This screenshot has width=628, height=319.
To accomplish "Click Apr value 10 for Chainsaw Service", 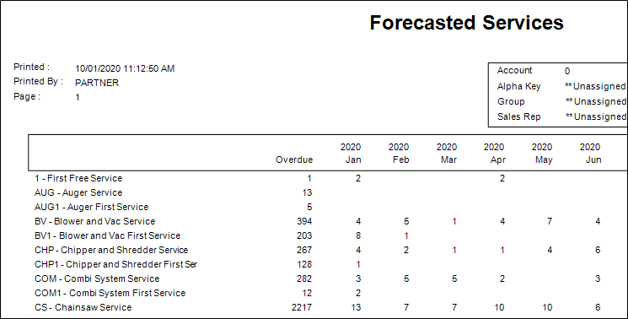I will tap(499, 307).
